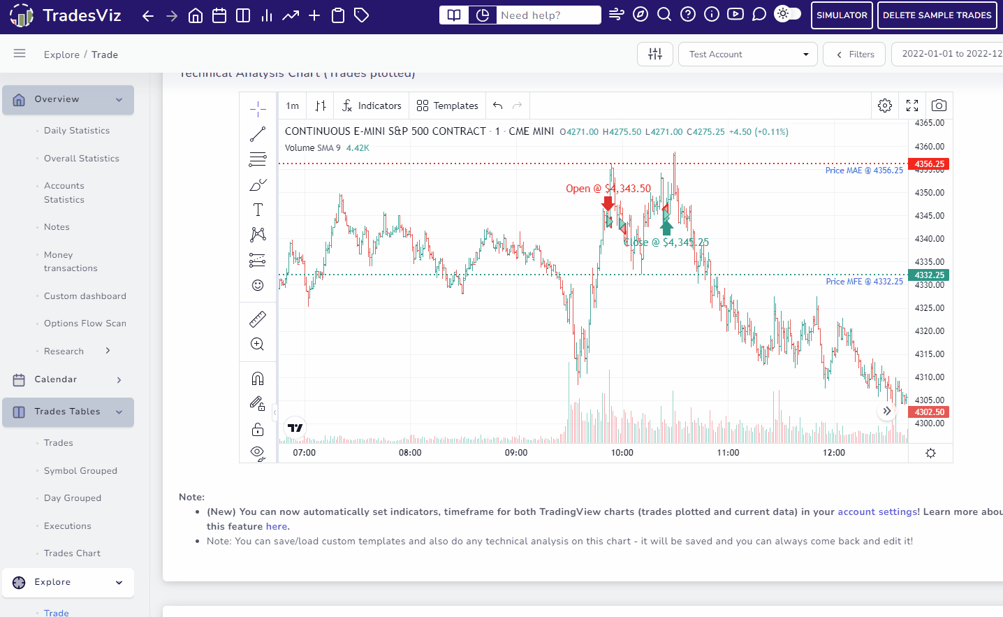Image resolution: width=1003 pixels, height=617 pixels.
Task: Collapse the drawing toolbar side handle
Action: [274, 412]
